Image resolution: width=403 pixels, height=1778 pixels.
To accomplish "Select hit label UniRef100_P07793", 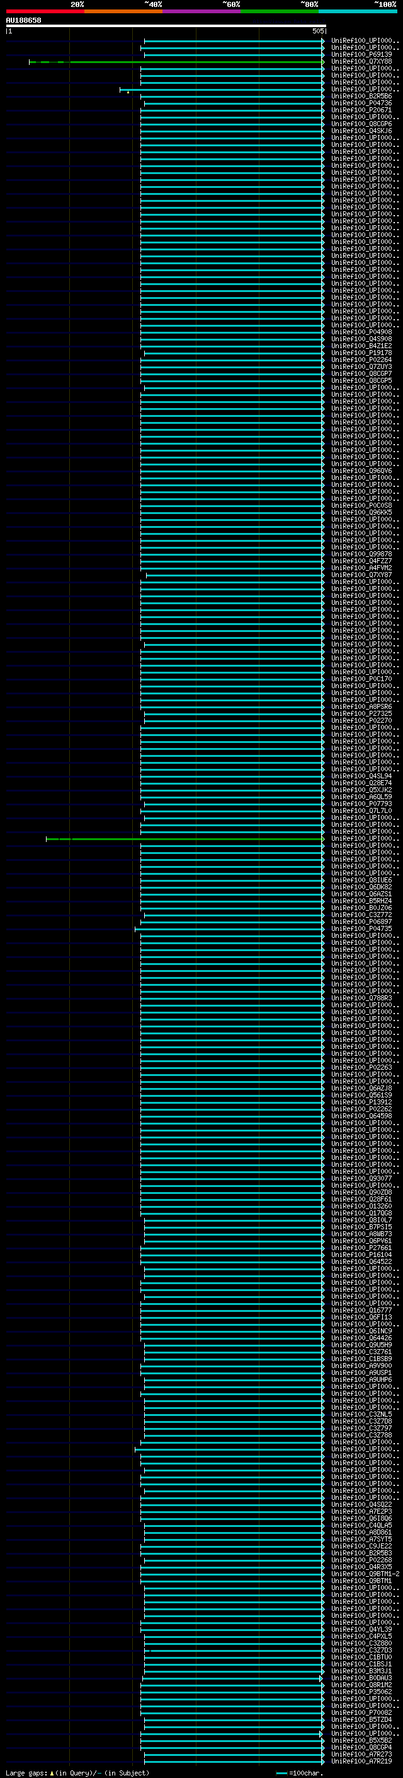I will (x=361, y=804).
